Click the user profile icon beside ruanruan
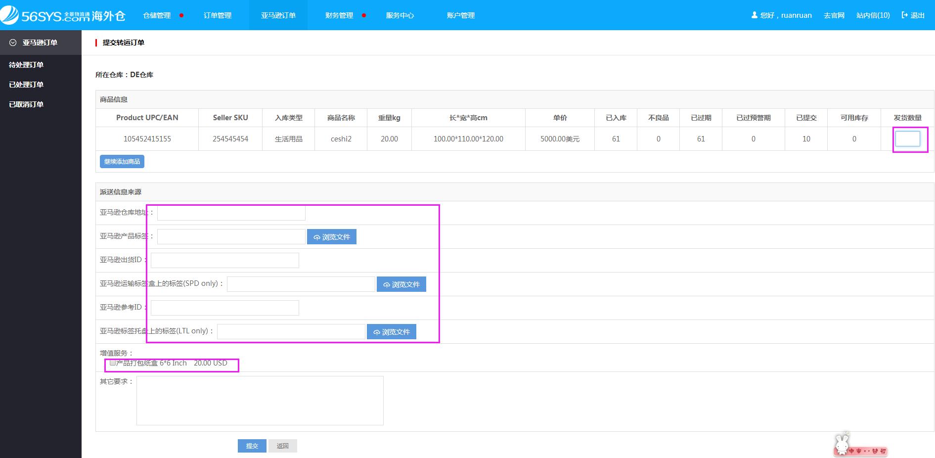This screenshot has height=458, width=935. tap(754, 15)
